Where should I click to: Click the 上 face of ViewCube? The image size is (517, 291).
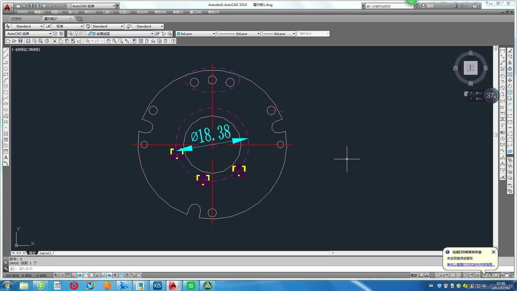coord(471,68)
